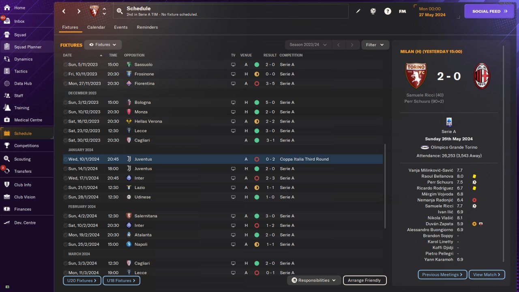Open the Season 2023/24 dropdown

click(308, 45)
